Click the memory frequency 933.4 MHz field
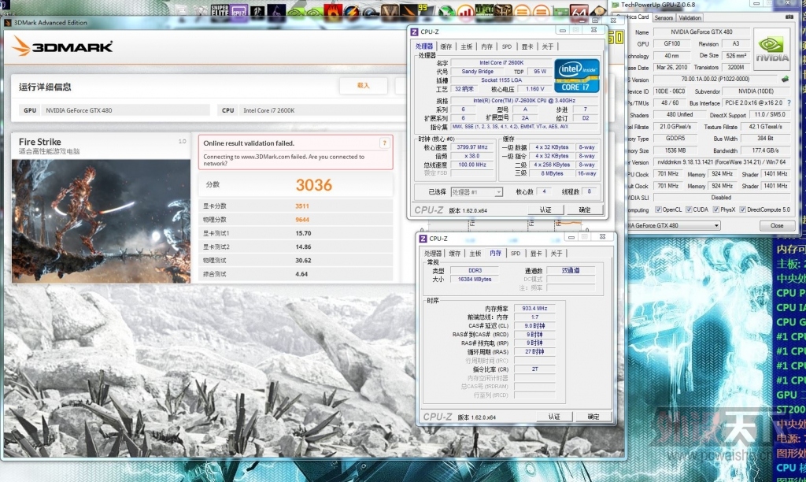Image resolution: width=806 pixels, height=482 pixels. (534, 309)
